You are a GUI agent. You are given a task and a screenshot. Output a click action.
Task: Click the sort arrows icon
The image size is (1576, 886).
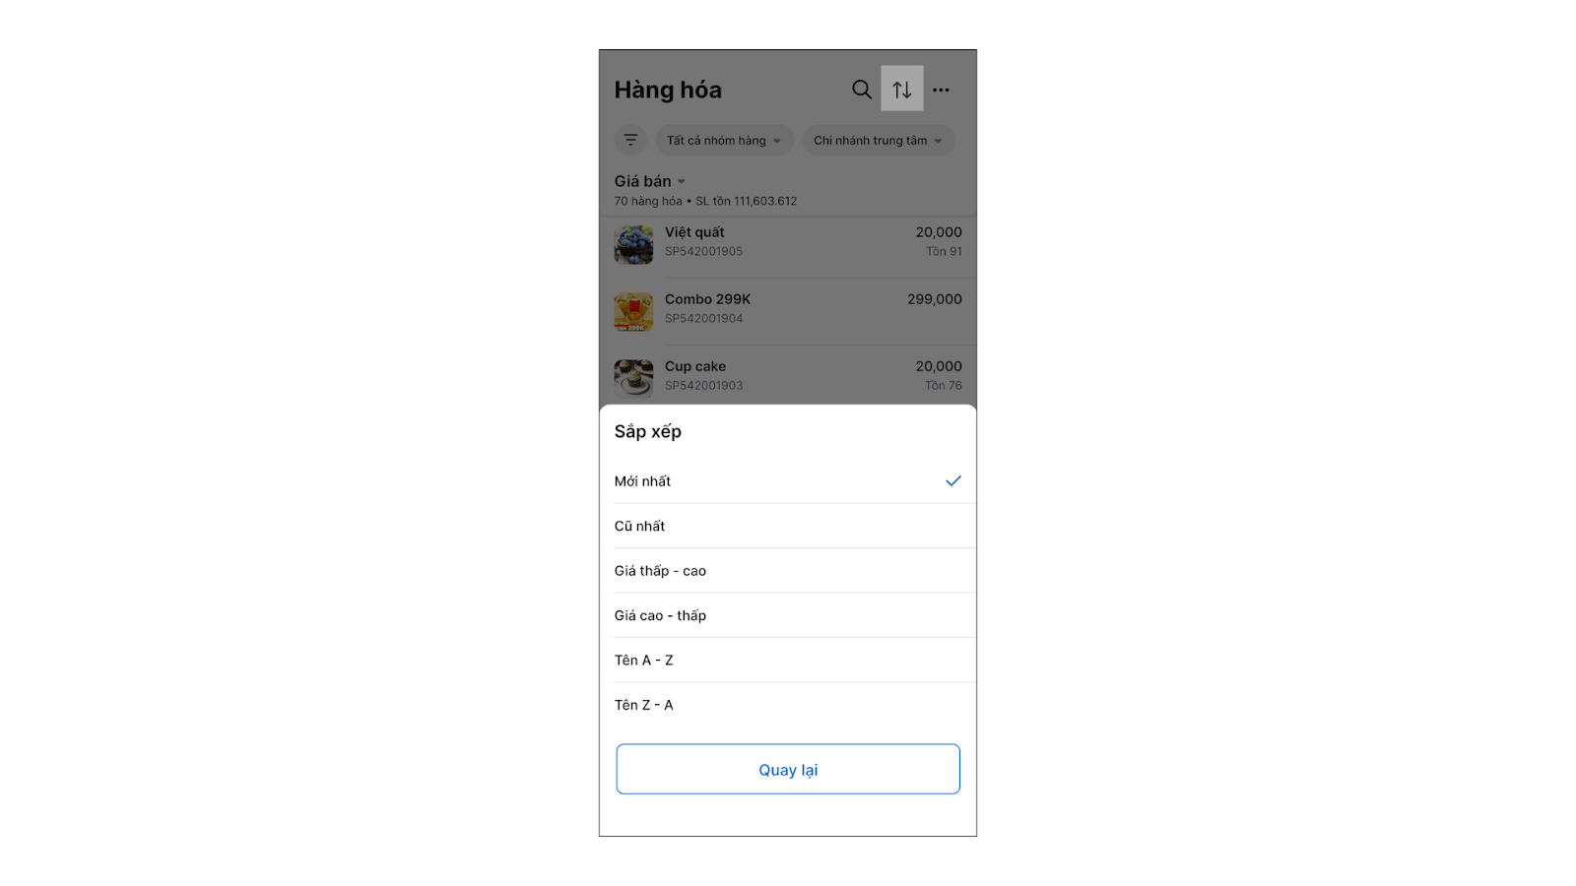pos(901,90)
